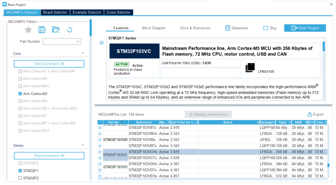Collapse the Core filter section

tap(83, 53)
